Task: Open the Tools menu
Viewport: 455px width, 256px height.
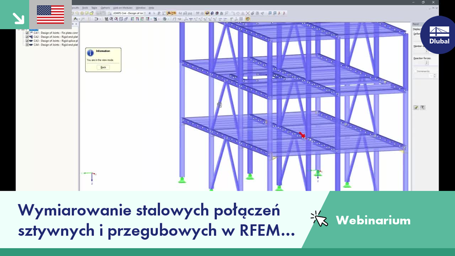Action: (x=85, y=8)
